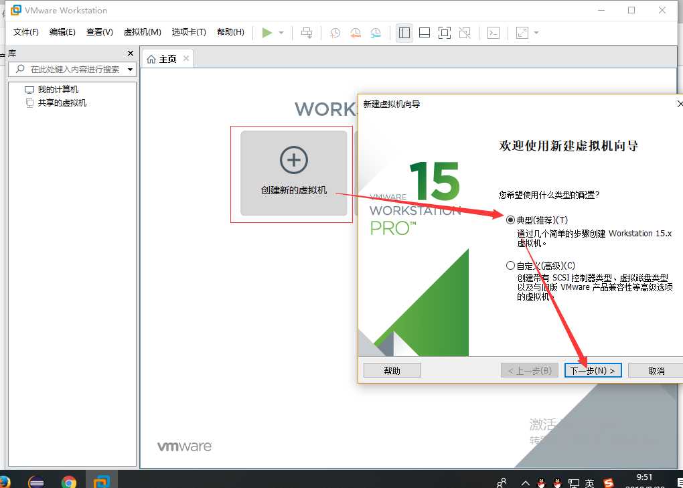Click the send Ctrl+Alt+Del toolbar icon

tap(307, 33)
